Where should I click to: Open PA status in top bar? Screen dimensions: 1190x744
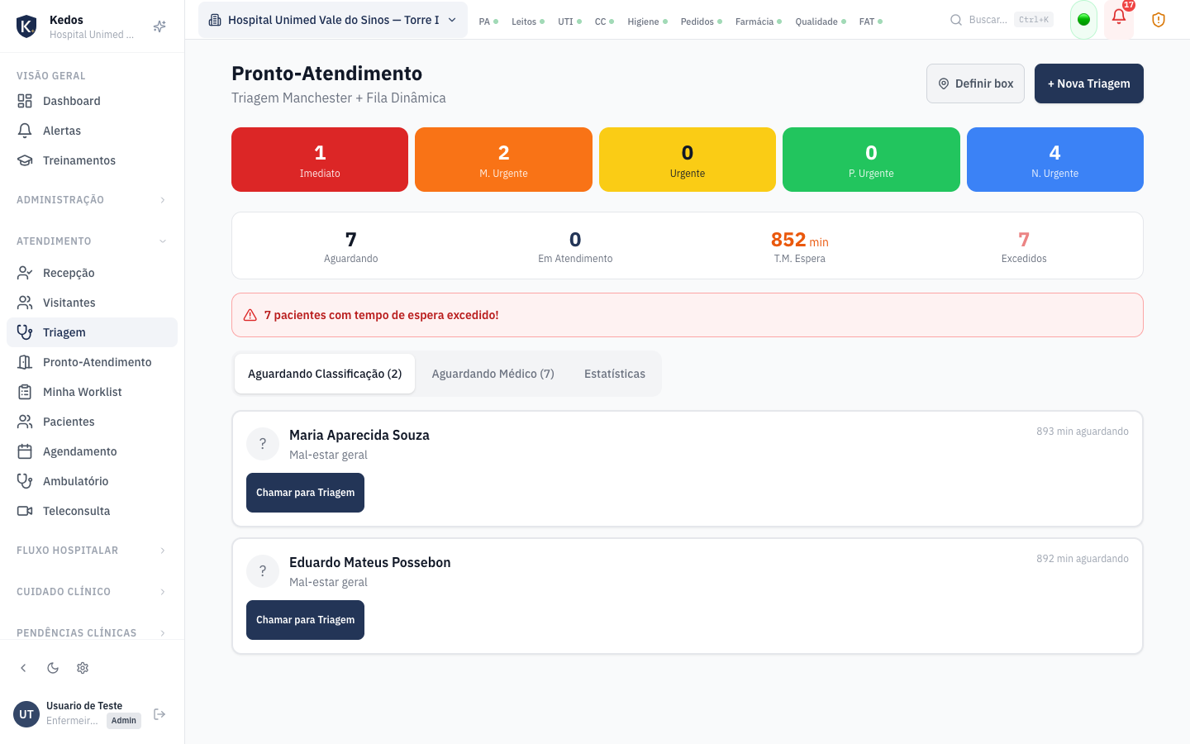[488, 21]
